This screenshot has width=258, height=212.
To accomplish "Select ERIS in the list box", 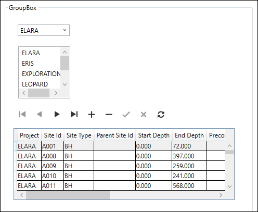I will click(28, 64).
